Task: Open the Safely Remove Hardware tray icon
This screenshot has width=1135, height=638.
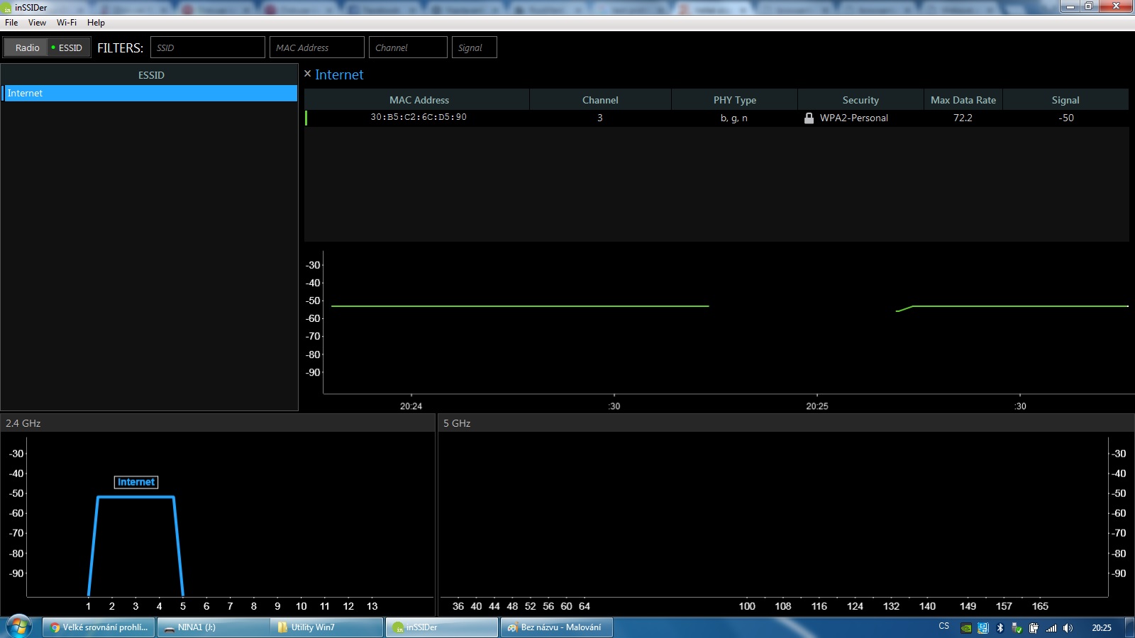Action: (x=1017, y=628)
